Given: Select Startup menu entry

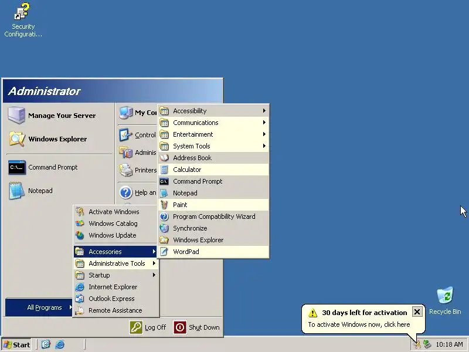Looking at the screenshot, I should click(115, 275).
